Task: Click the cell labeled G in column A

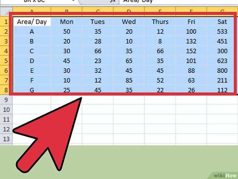Action: 32,90
